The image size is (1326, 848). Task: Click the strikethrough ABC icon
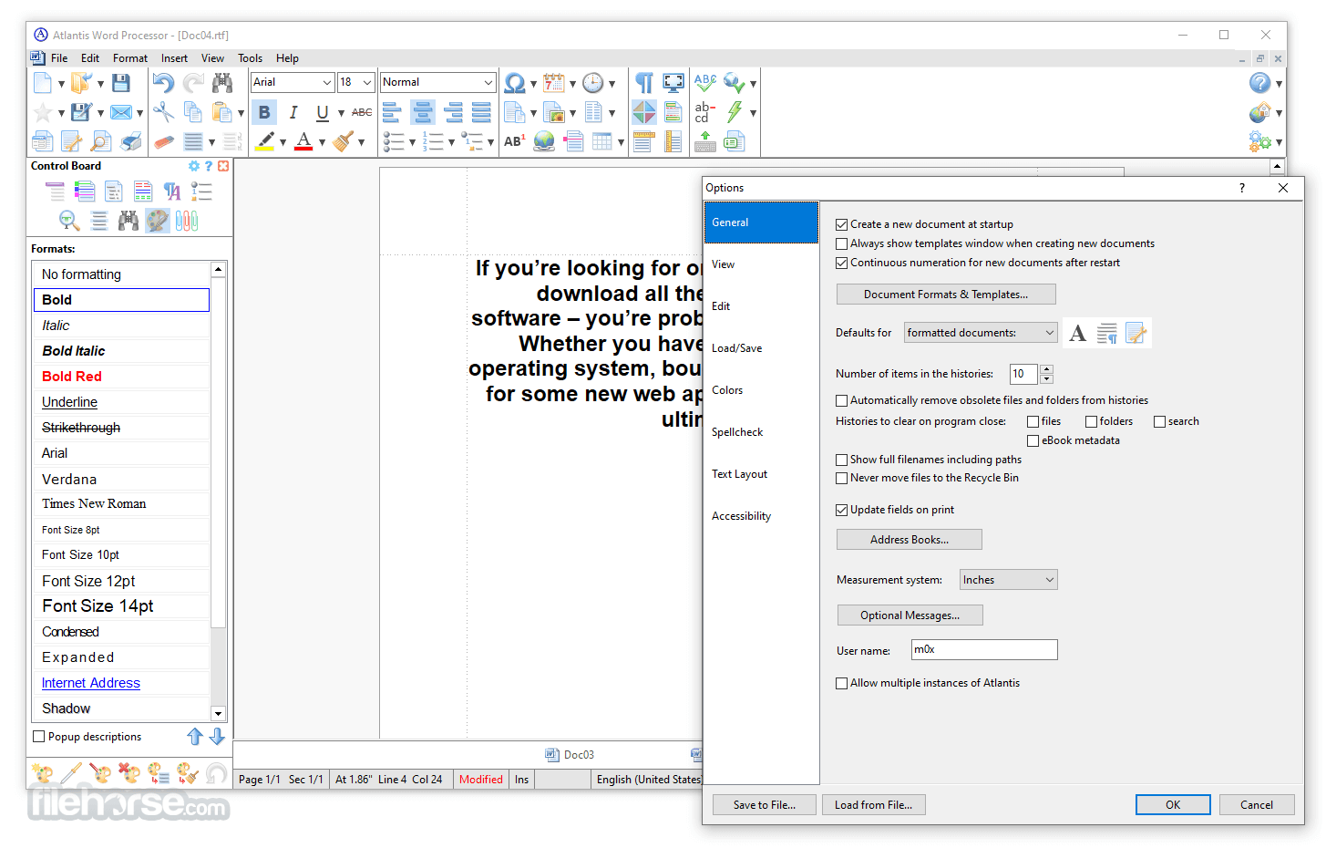coord(362,112)
